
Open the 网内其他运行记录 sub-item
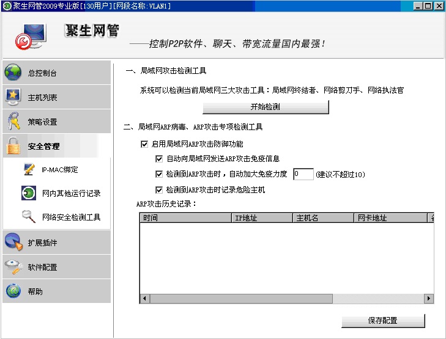point(71,194)
